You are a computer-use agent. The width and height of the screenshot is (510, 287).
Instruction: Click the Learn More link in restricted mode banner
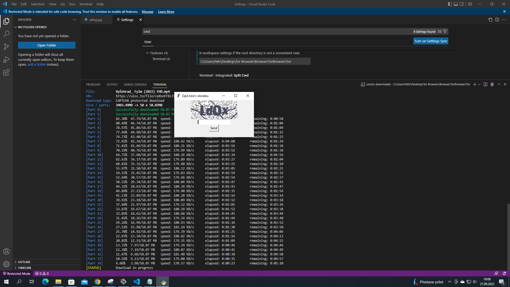coord(166,11)
